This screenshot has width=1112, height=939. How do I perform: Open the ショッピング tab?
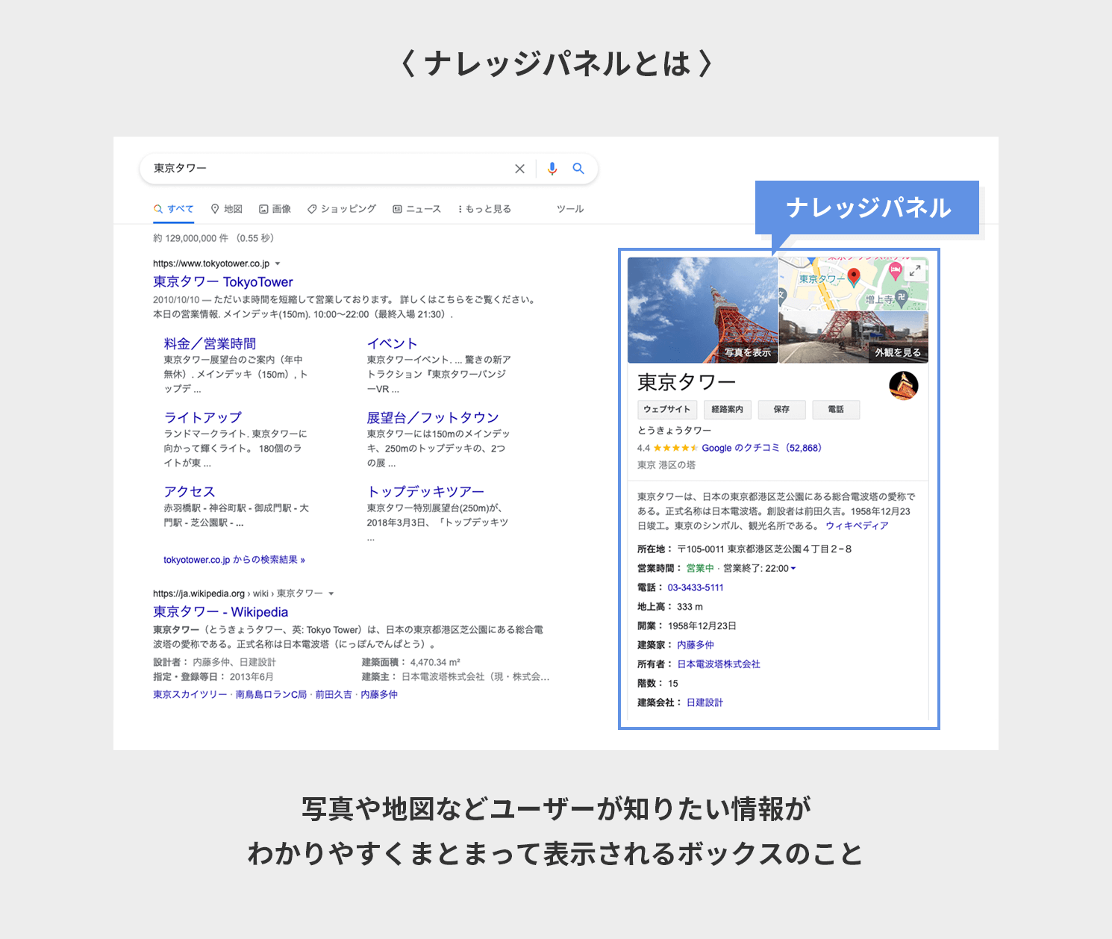coord(342,209)
